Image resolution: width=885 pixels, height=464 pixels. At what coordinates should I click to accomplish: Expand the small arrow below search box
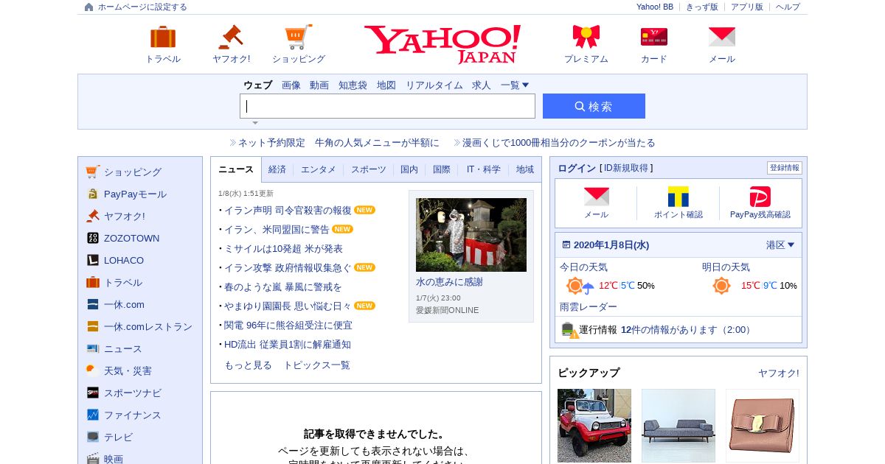tap(255, 123)
